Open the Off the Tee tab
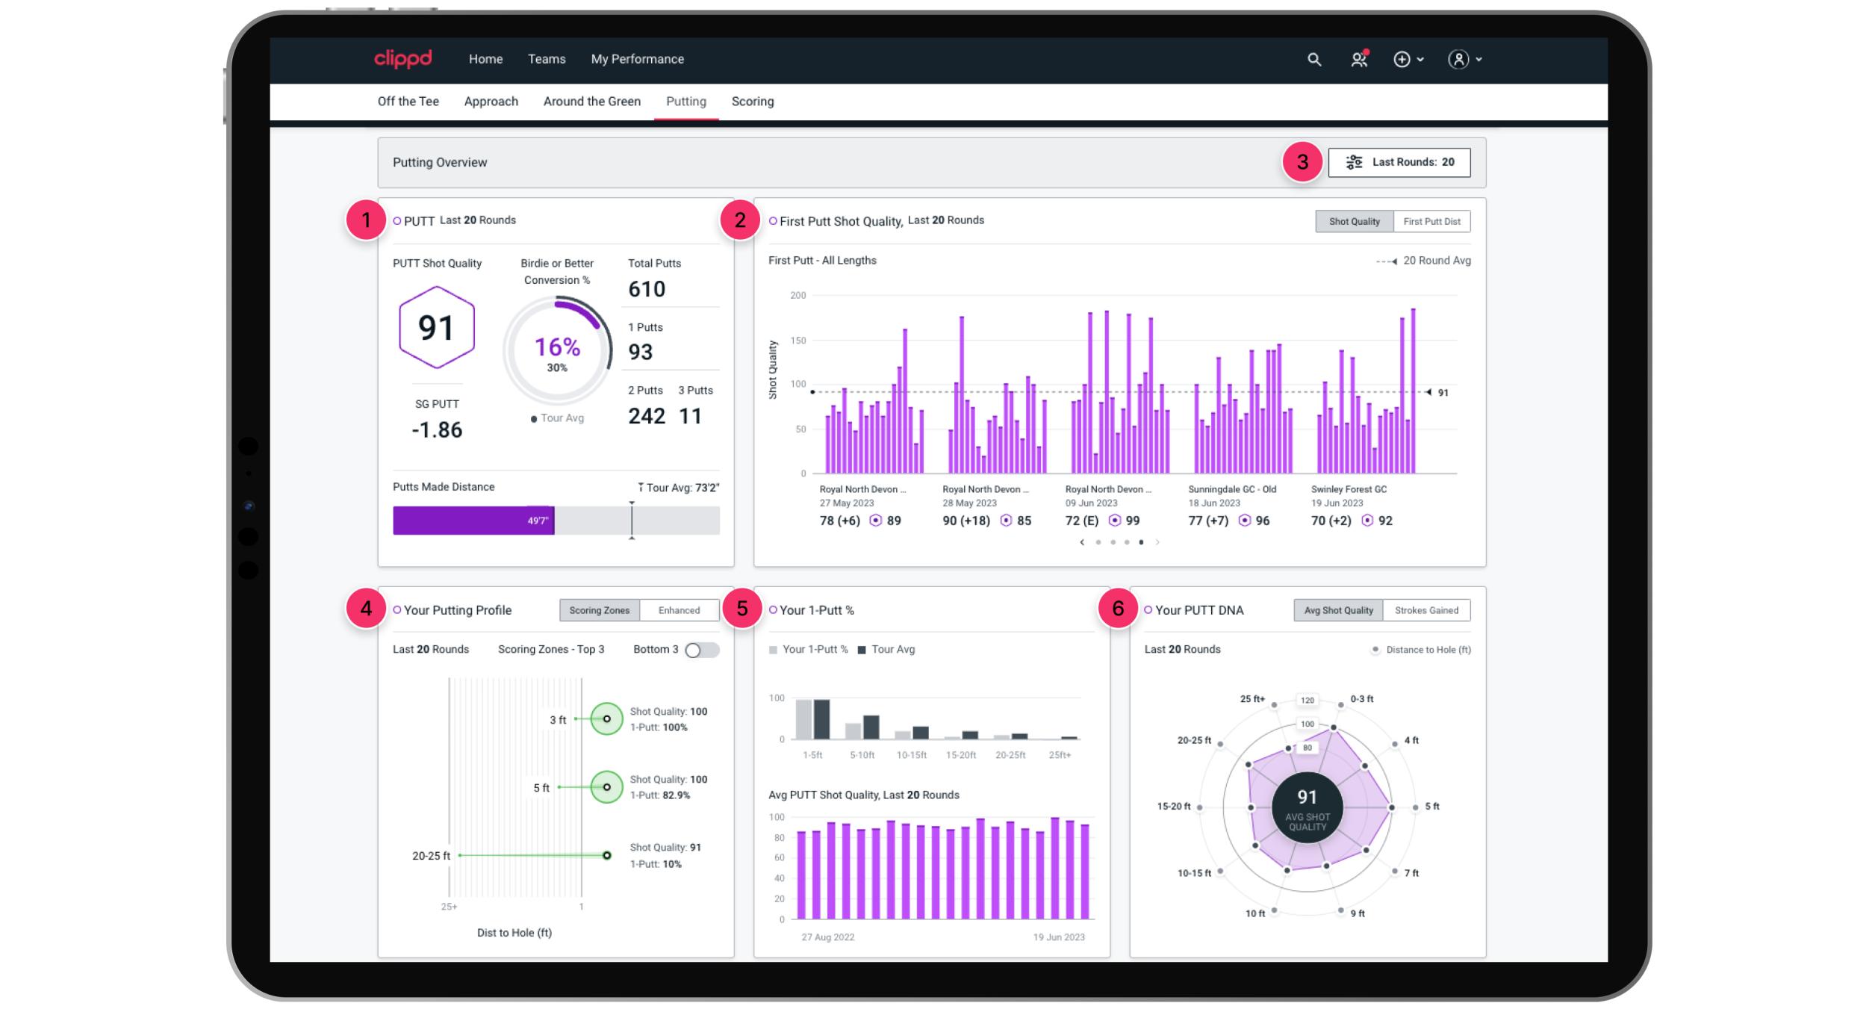The height and width of the screenshot is (1009, 1875). pos(408,102)
